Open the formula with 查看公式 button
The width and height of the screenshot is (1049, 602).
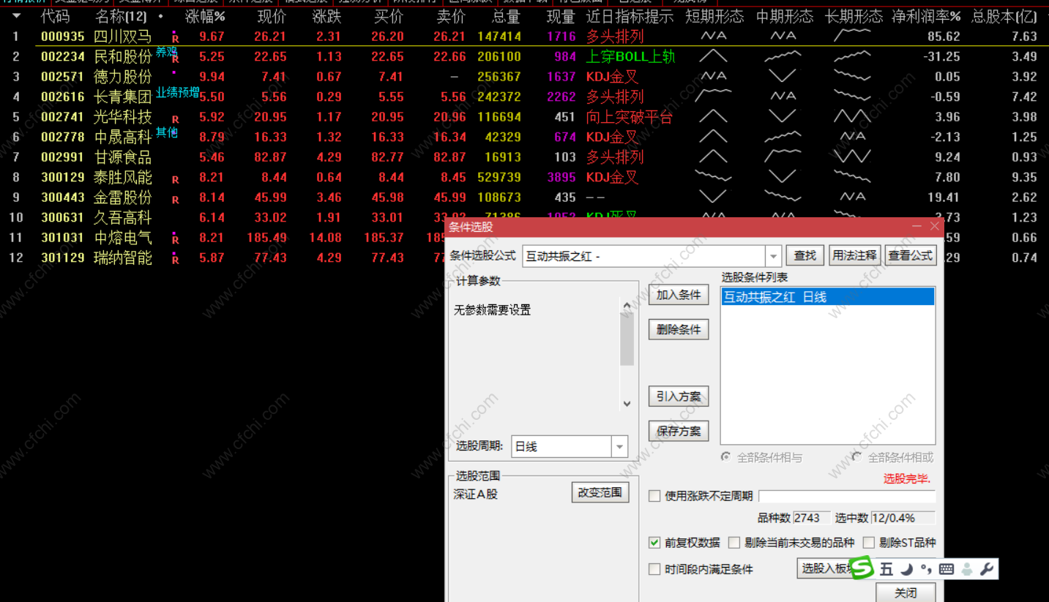click(x=911, y=255)
